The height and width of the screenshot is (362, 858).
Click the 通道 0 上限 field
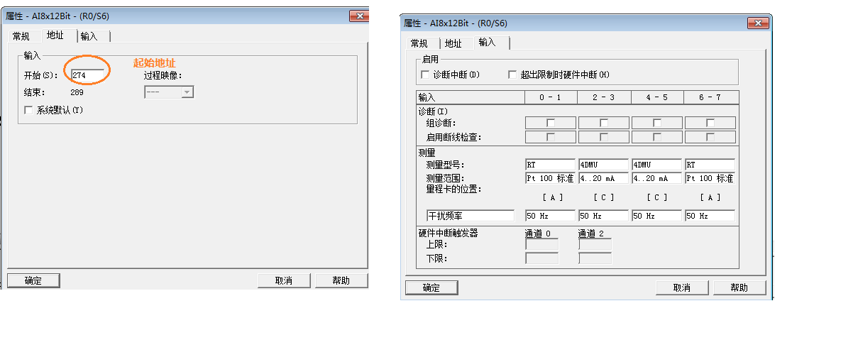pos(541,244)
